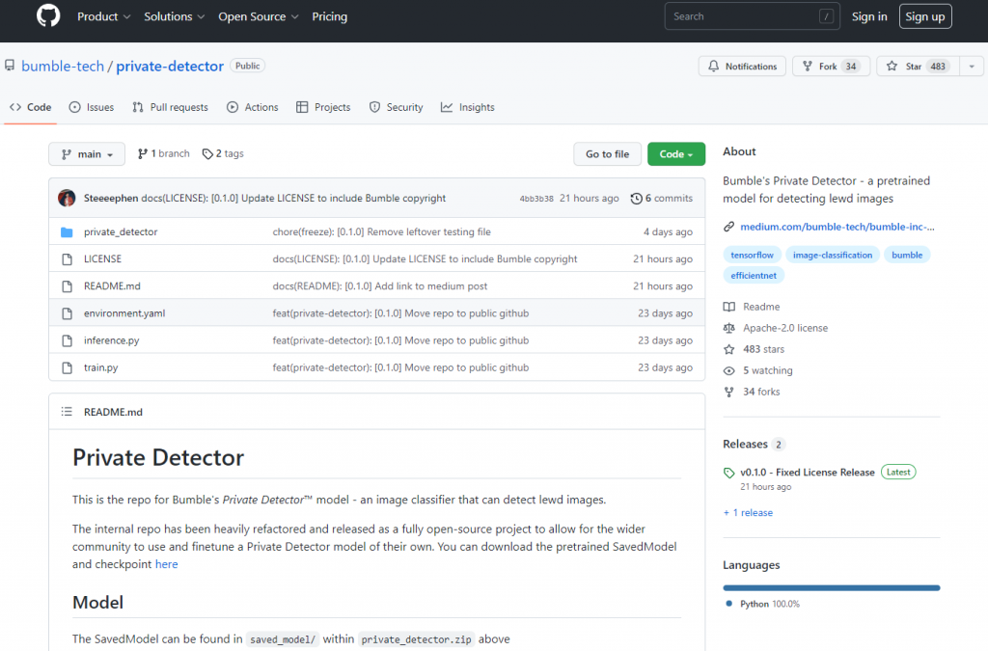The height and width of the screenshot is (651, 988).
Task: Click the file icon next to train.py
Action: 67,367
